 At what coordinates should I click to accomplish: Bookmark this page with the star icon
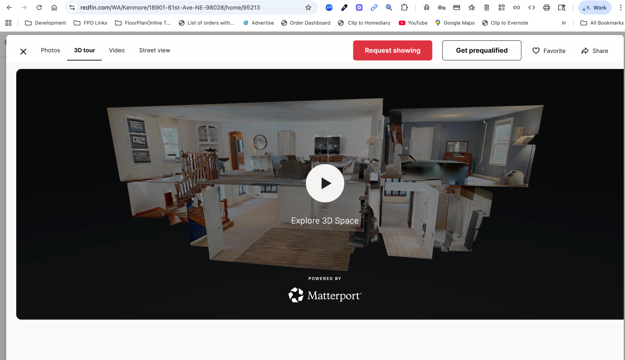click(x=308, y=7)
